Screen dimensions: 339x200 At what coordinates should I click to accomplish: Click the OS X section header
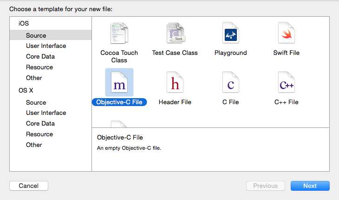(x=26, y=91)
